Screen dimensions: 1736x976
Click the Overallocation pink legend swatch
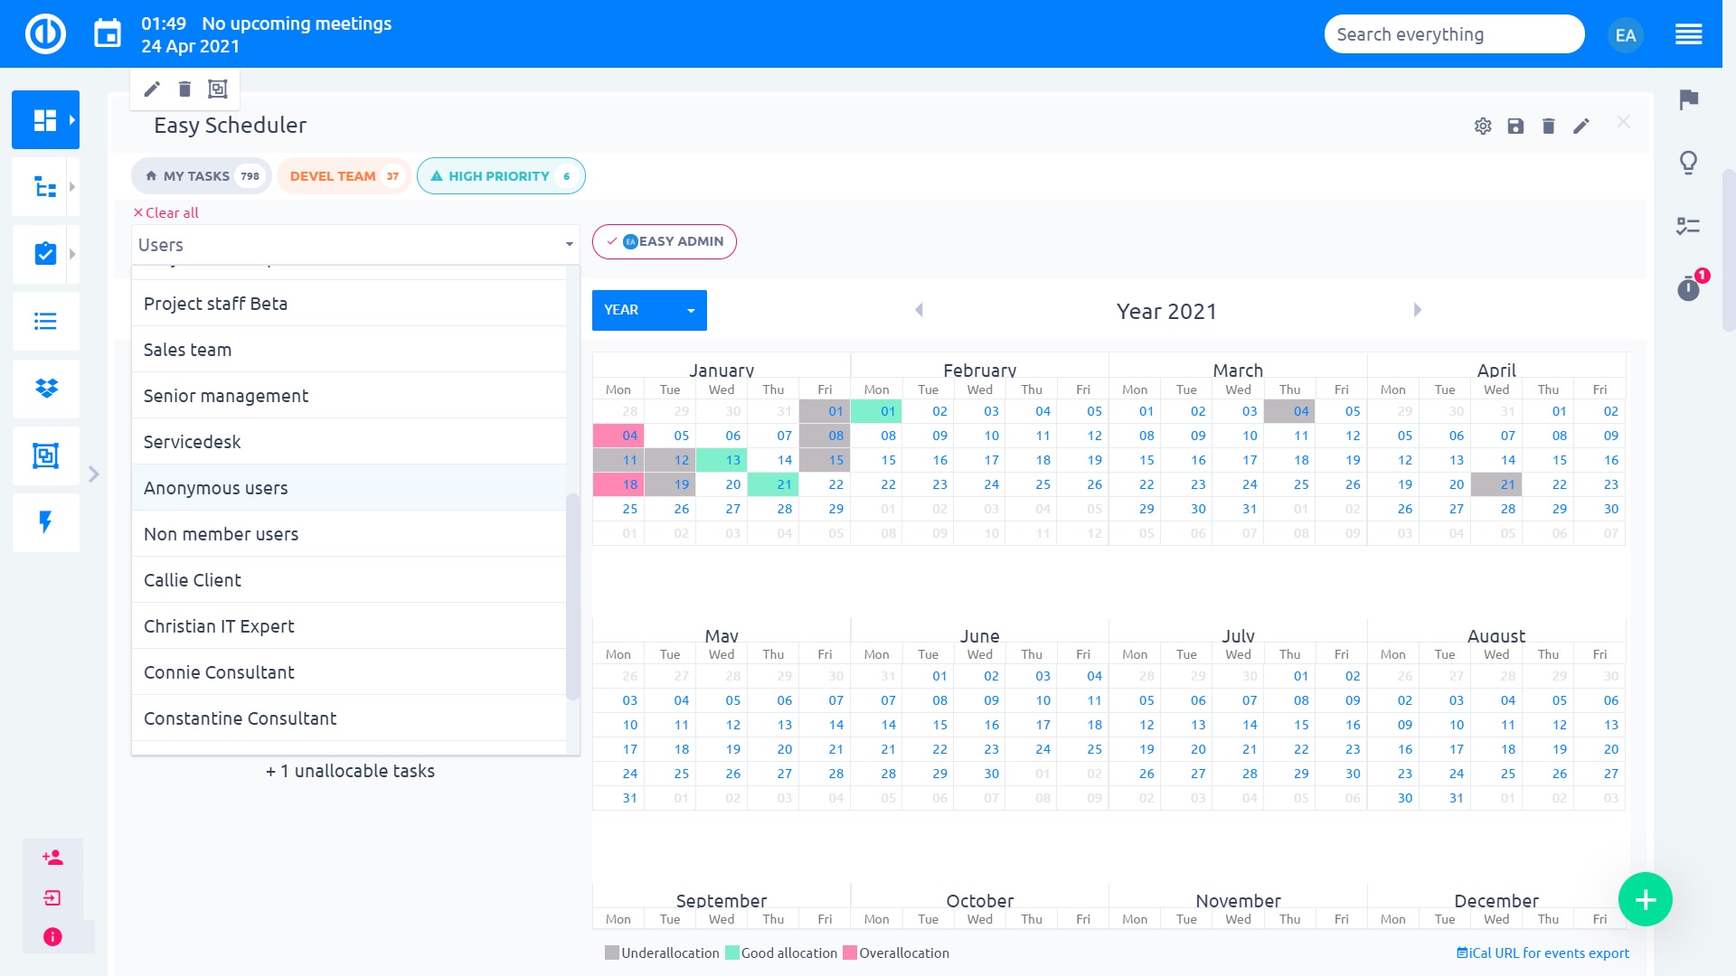pos(850,953)
